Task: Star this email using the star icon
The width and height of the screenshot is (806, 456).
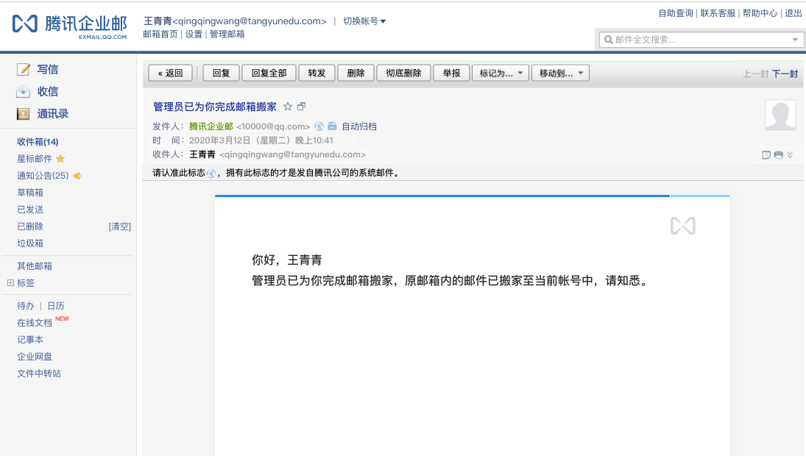Action: (x=288, y=107)
